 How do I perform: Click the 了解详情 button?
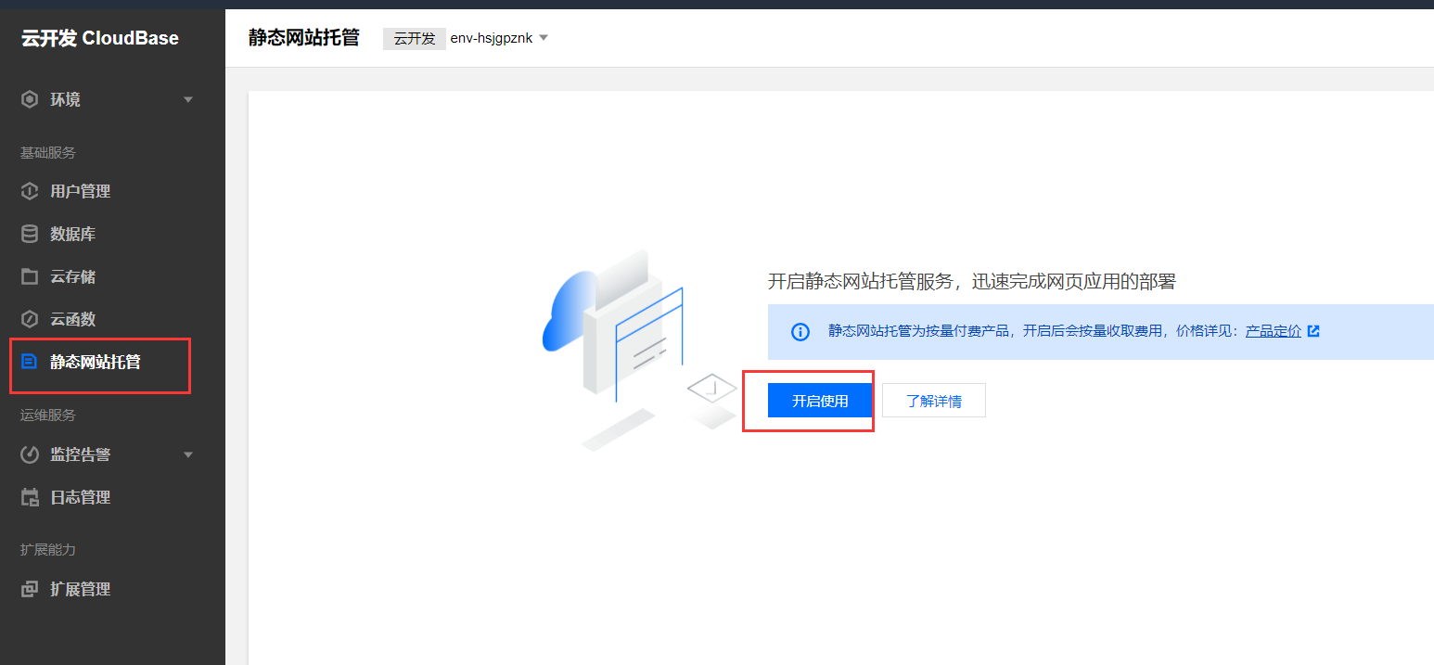pyautogui.click(x=933, y=400)
